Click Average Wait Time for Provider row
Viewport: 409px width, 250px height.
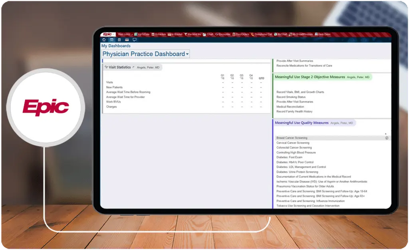pos(125,97)
